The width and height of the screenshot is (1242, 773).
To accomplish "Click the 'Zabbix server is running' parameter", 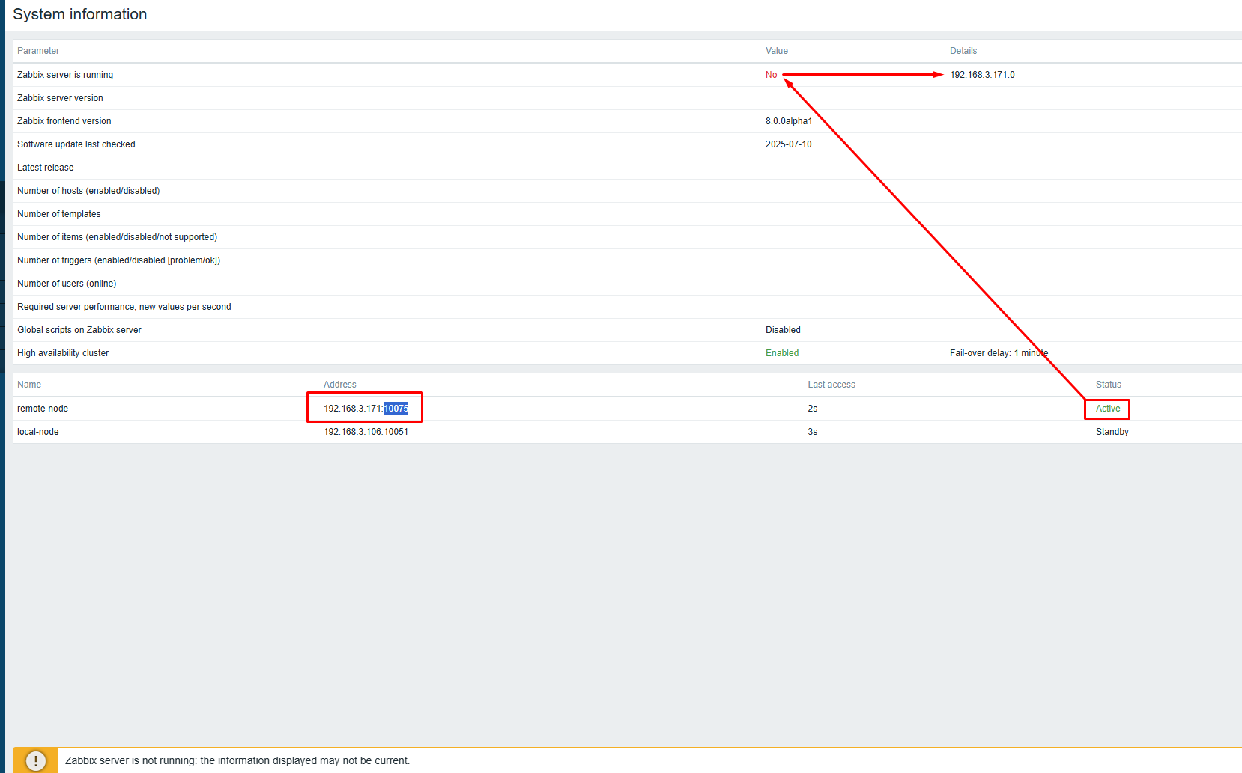I will click(x=65, y=75).
